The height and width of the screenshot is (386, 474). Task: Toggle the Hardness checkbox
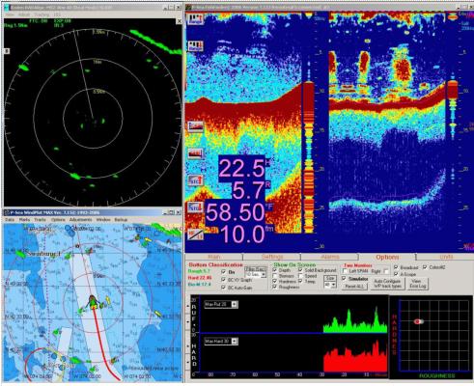click(x=275, y=282)
